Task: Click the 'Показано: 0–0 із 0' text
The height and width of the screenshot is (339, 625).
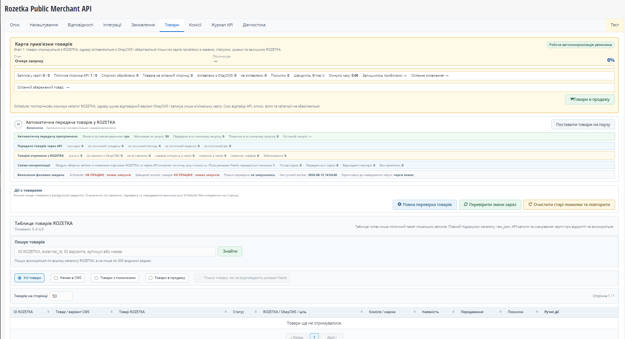Action: [x=29, y=229]
